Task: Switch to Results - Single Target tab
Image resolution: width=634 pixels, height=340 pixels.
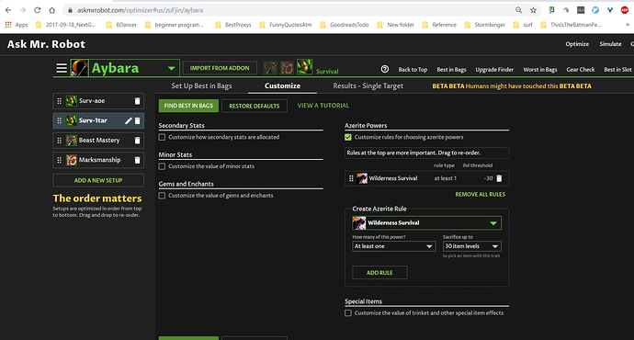Action: pyautogui.click(x=368, y=85)
